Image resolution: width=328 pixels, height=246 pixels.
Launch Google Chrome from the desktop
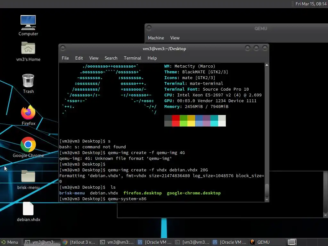coord(28,147)
